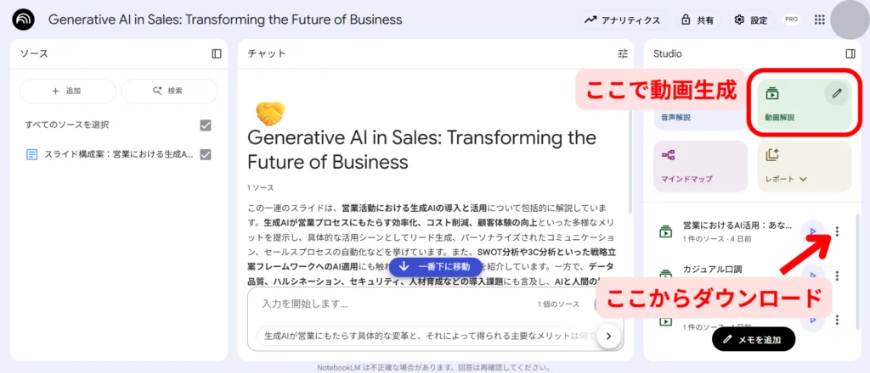Toggle checkbox for スライド構成案 source
The width and height of the screenshot is (870, 373).
click(x=206, y=154)
